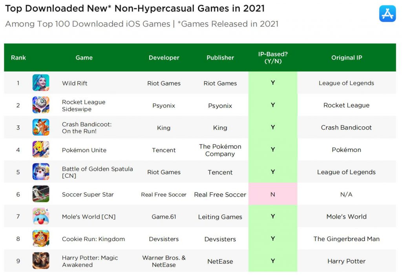This screenshot has width=402, height=275.
Task: Select the Harry Potter: Magic Awakened icon
Action: pos(41,261)
